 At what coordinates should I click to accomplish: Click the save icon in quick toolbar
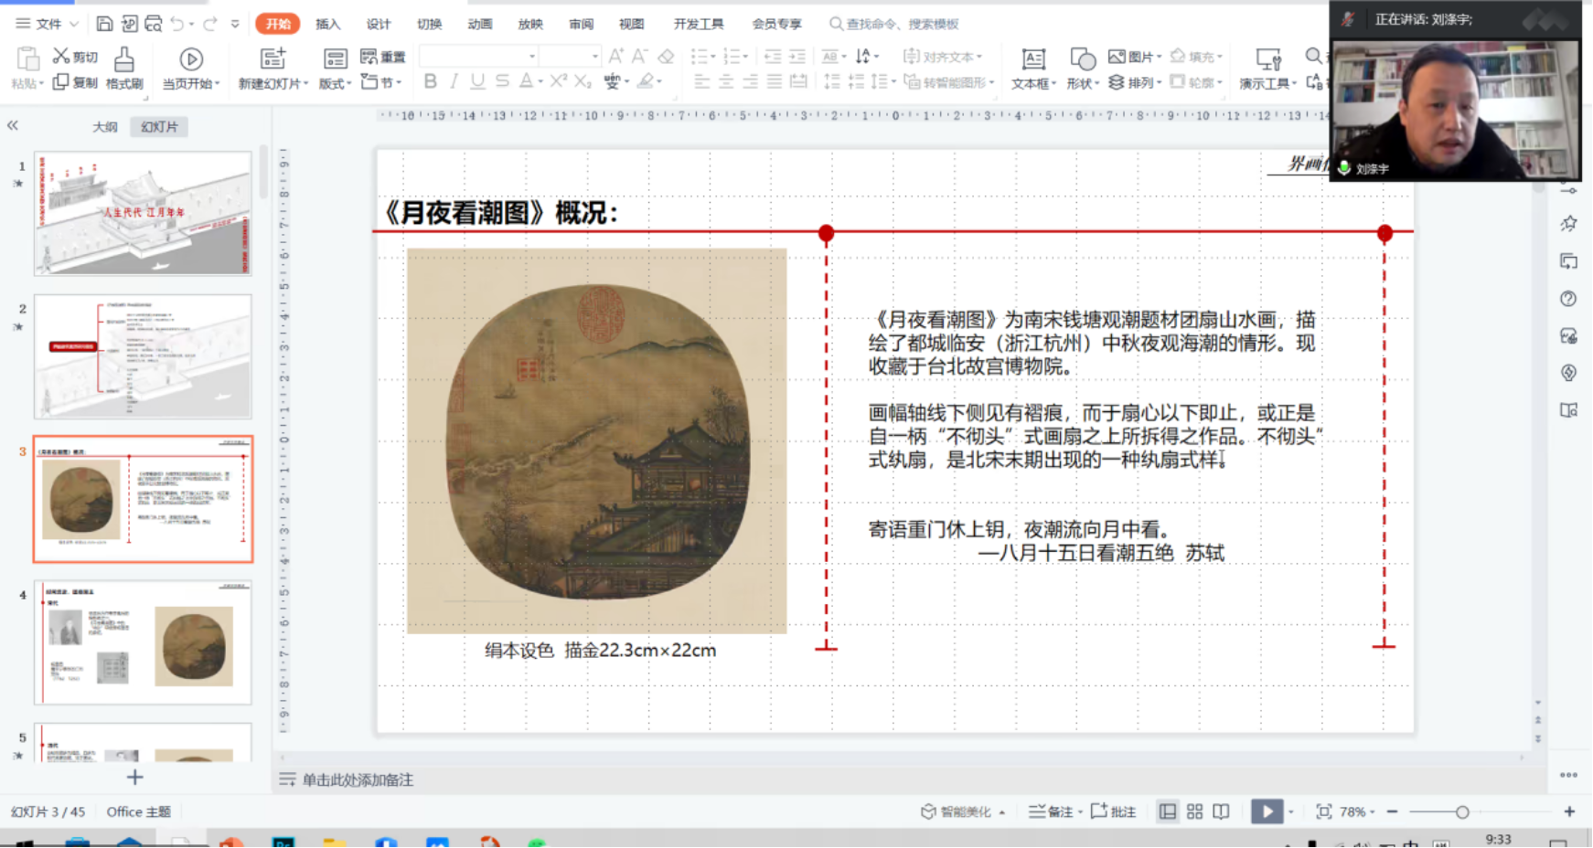[x=104, y=24]
